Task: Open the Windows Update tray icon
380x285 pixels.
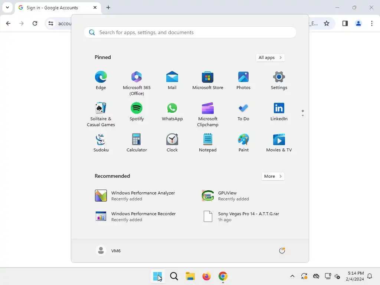Action: click(304, 276)
